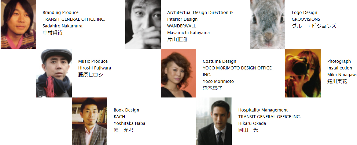Open Yoco Morimoto's portrait on orange background

tap(178, 73)
